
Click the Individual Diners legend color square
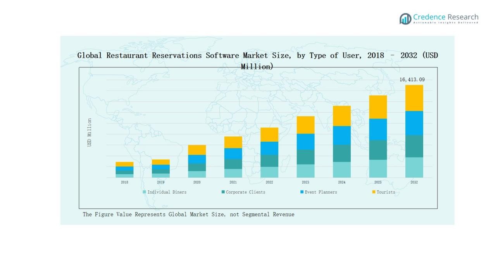(145, 192)
